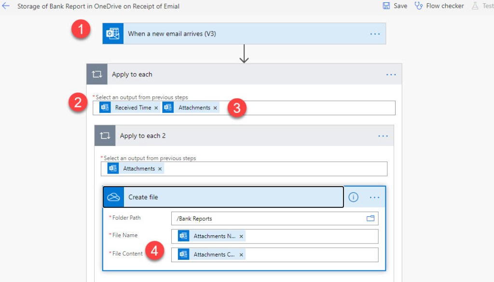Open the Flow checker
The height and width of the screenshot is (282, 494).
click(x=439, y=6)
